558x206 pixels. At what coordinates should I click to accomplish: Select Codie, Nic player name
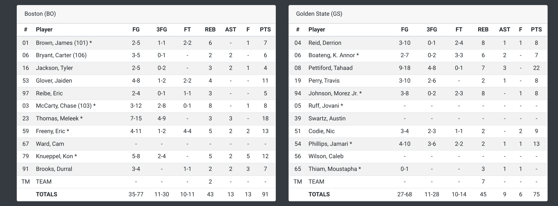321,131
